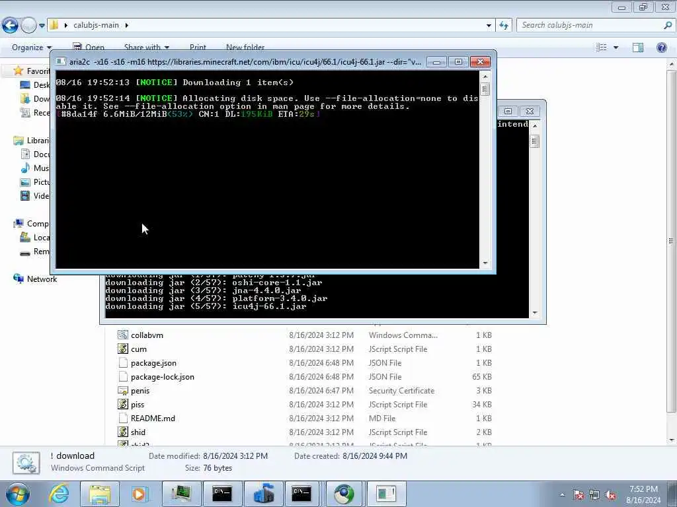Select Local Disk in navigation pane

tap(36, 238)
